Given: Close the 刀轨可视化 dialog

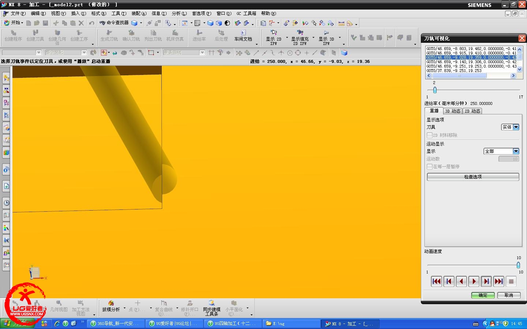Looking at the screenshot, I should pos(522,38).
